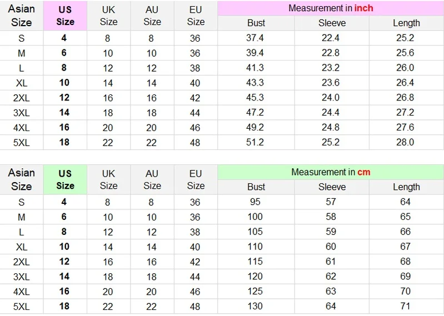Click the 110 bust cell
This screenshot has width=444, height=316.
point(255,246)
